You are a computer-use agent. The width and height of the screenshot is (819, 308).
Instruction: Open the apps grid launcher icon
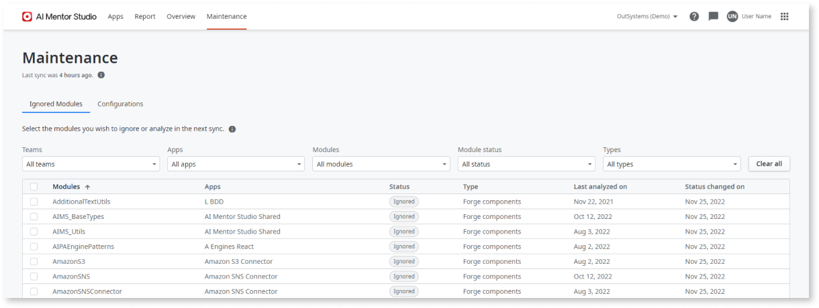784,17
